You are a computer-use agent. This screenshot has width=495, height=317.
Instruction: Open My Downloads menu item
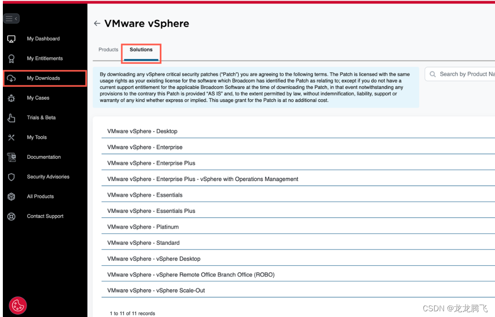pos(45,78)
